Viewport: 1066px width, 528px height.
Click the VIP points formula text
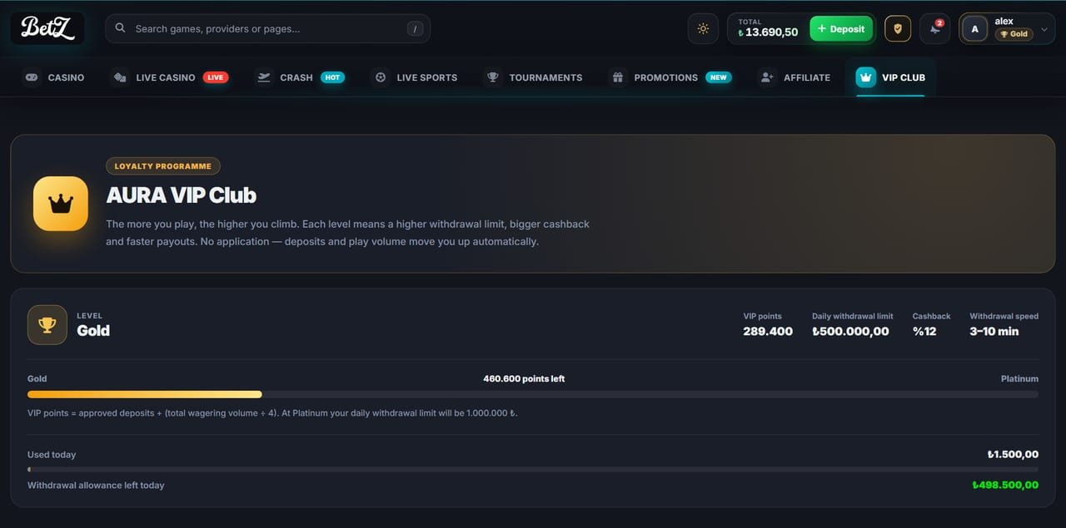(272, 413)
